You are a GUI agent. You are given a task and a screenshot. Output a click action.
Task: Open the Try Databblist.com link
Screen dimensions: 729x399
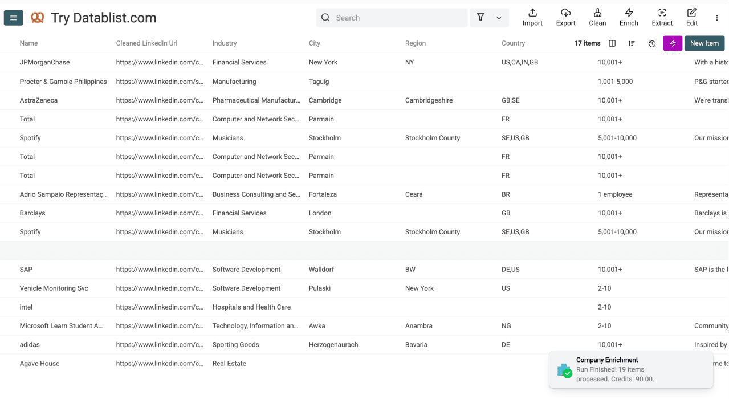pyautogui.click(x=103, y=18)
